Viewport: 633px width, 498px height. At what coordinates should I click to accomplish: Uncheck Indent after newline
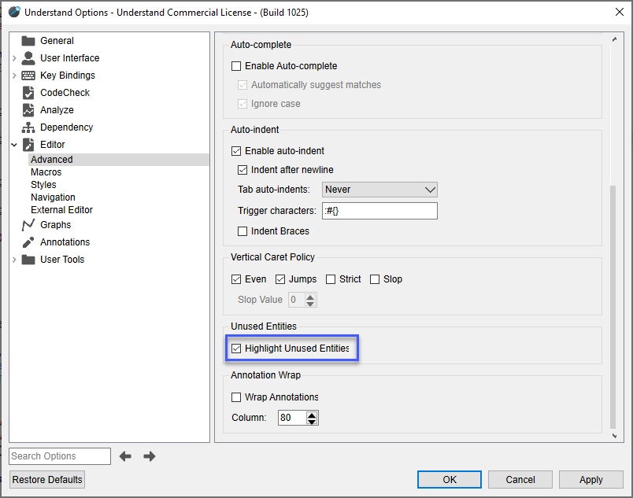click(242, 170)
